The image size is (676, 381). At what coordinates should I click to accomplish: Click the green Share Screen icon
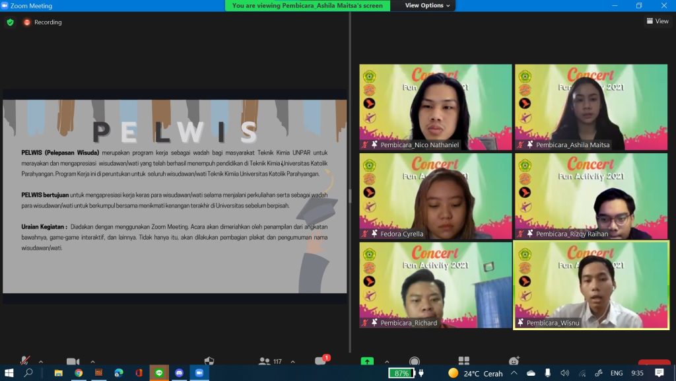tap(367, 361)
